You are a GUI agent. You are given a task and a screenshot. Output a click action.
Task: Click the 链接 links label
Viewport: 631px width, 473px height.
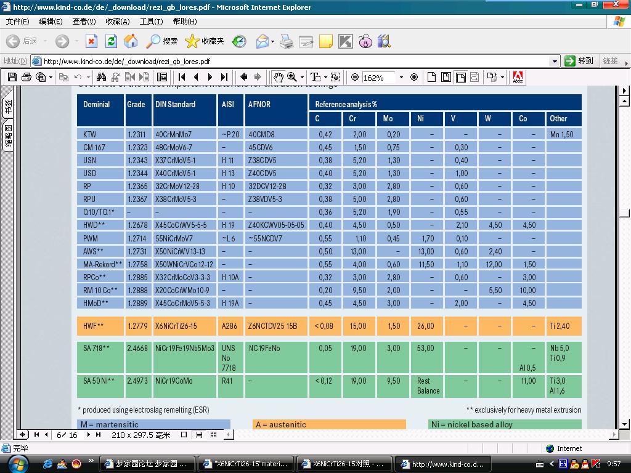pos(610,61)
